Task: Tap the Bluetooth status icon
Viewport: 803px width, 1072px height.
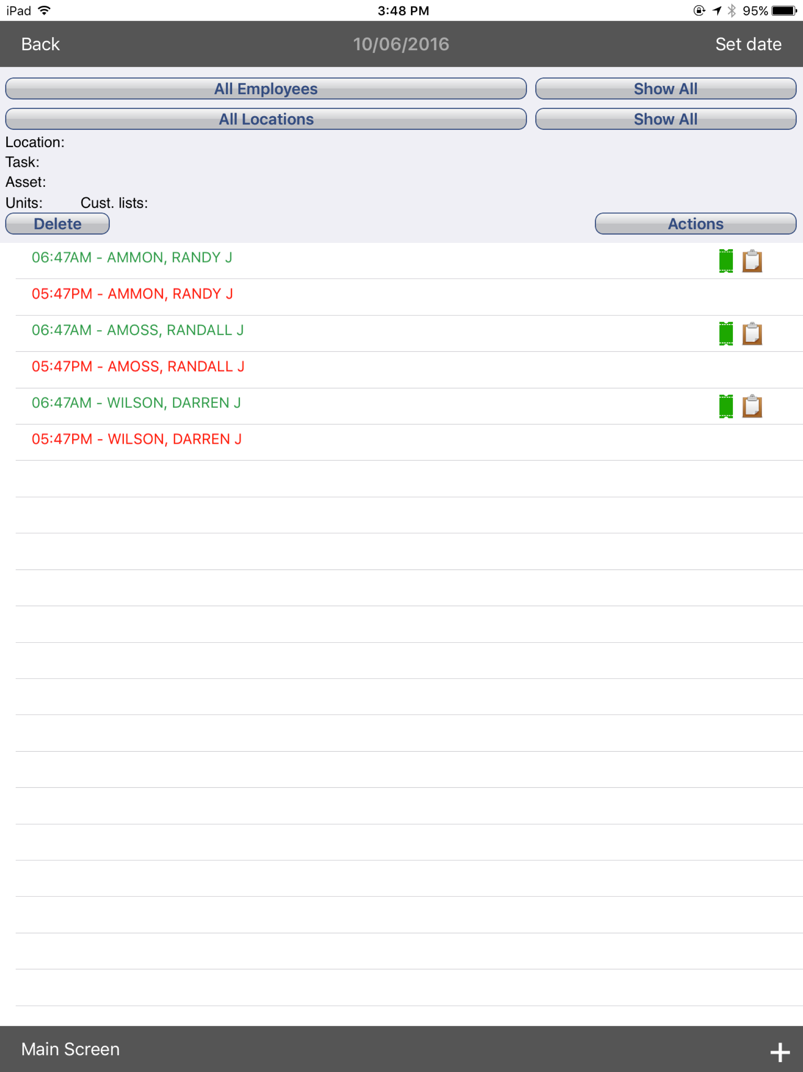Action: click(x=732, y=11)
